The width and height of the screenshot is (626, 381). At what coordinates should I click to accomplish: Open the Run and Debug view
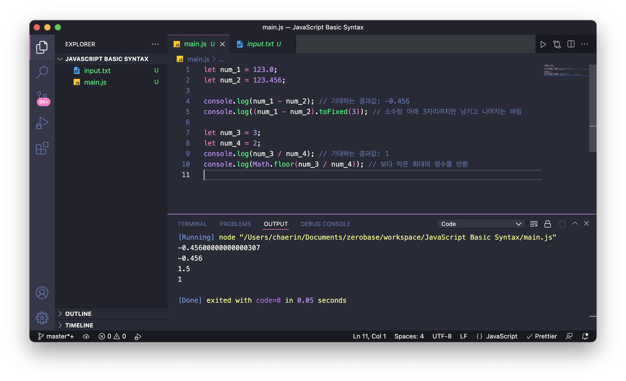(42, 123)
